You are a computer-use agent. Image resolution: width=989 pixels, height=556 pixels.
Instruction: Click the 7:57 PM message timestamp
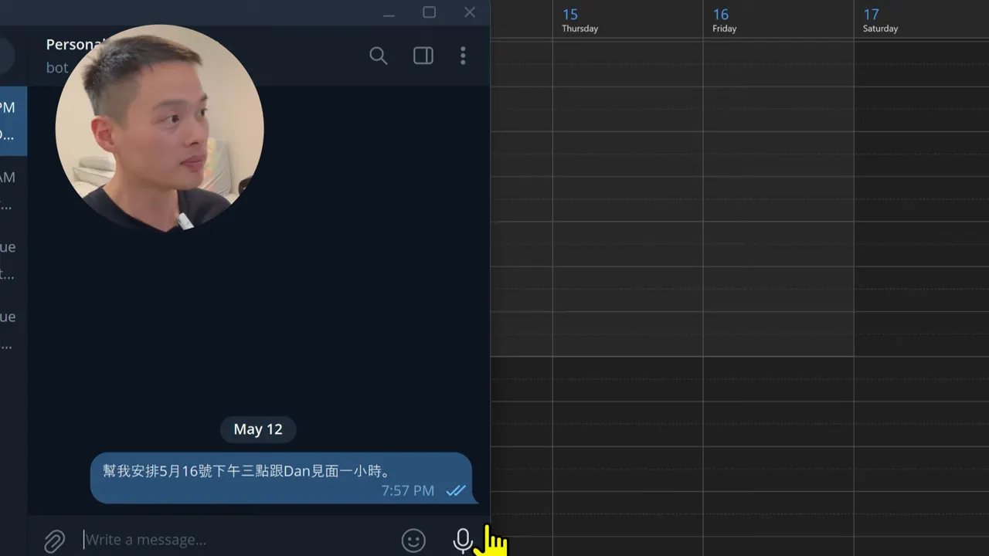[408, 491]
